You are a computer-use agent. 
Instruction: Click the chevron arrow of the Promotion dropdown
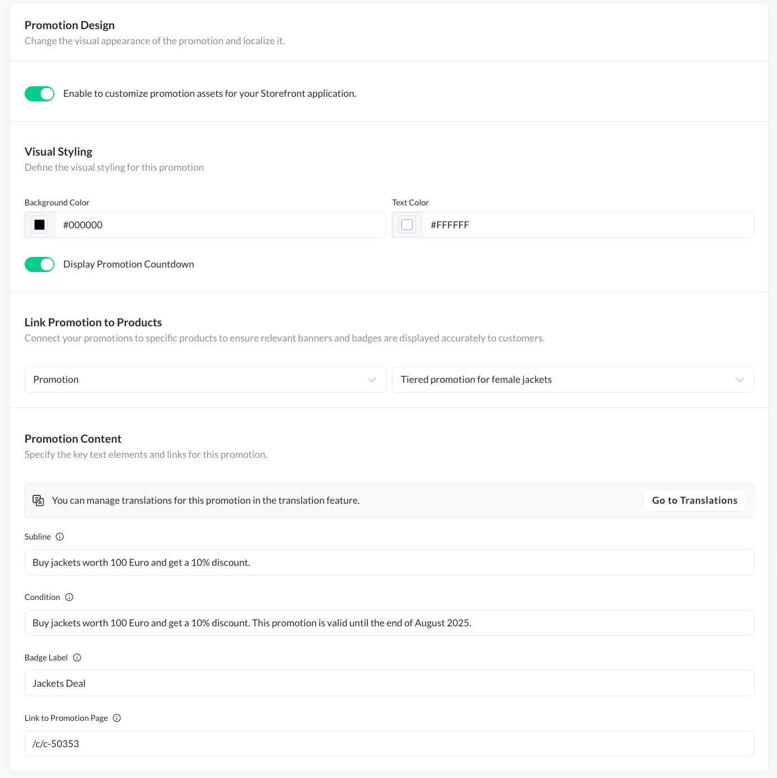(372, 379)
